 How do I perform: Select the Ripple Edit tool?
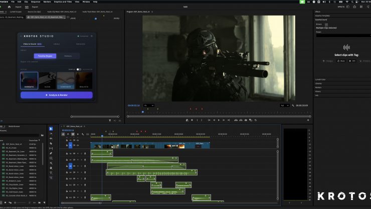tap(51, 139)
